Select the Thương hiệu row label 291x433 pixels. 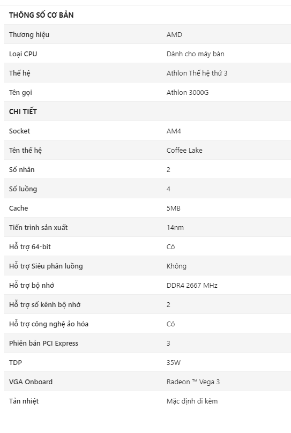pyautogui.click(x=29, y=34)
